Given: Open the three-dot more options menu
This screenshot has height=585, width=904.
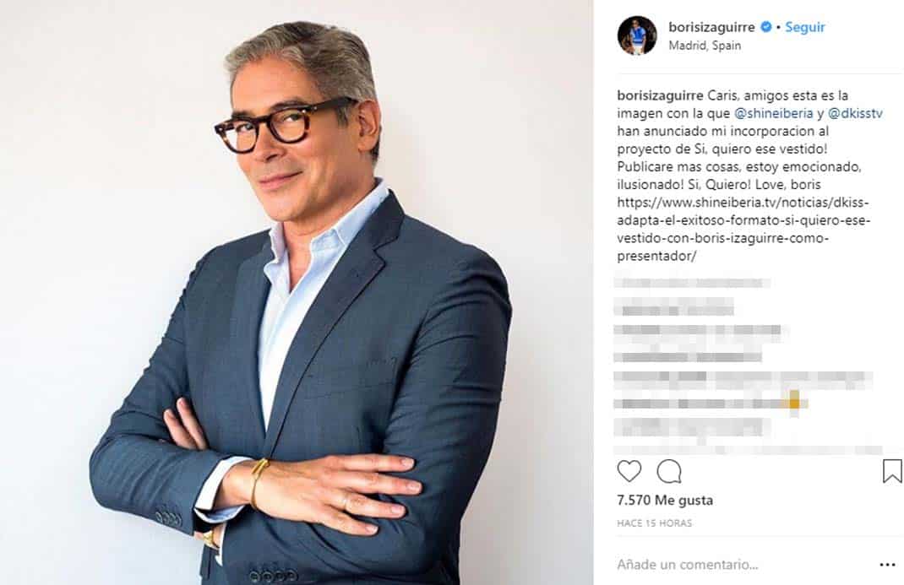Looking at the screenshot, I should point(887,565).
